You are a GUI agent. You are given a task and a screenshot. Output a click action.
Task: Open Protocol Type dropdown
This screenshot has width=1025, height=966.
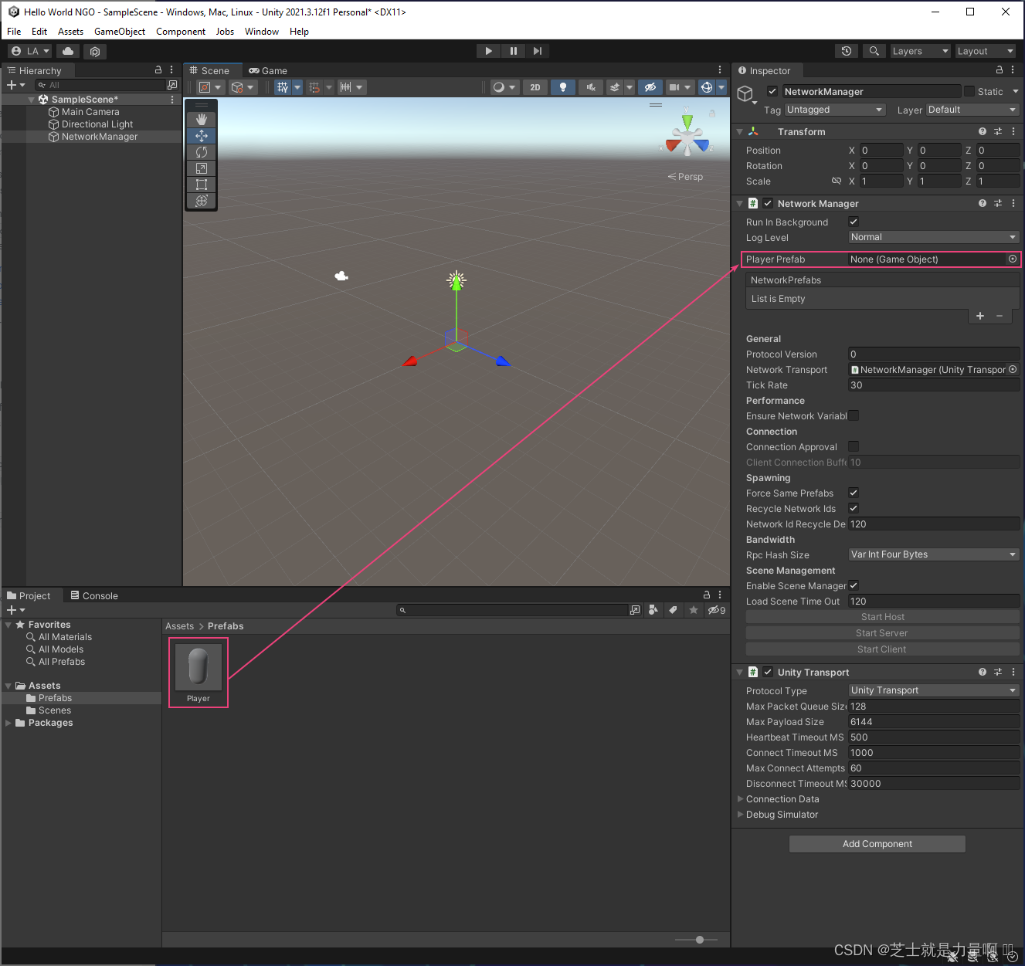(934, 690)
